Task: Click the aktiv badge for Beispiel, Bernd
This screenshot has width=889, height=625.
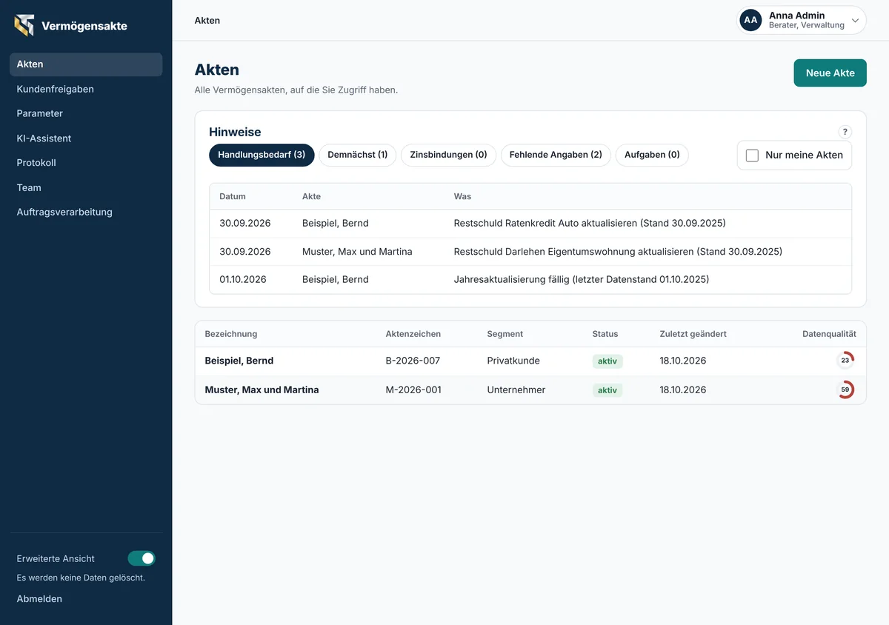Action: point(607,361)
